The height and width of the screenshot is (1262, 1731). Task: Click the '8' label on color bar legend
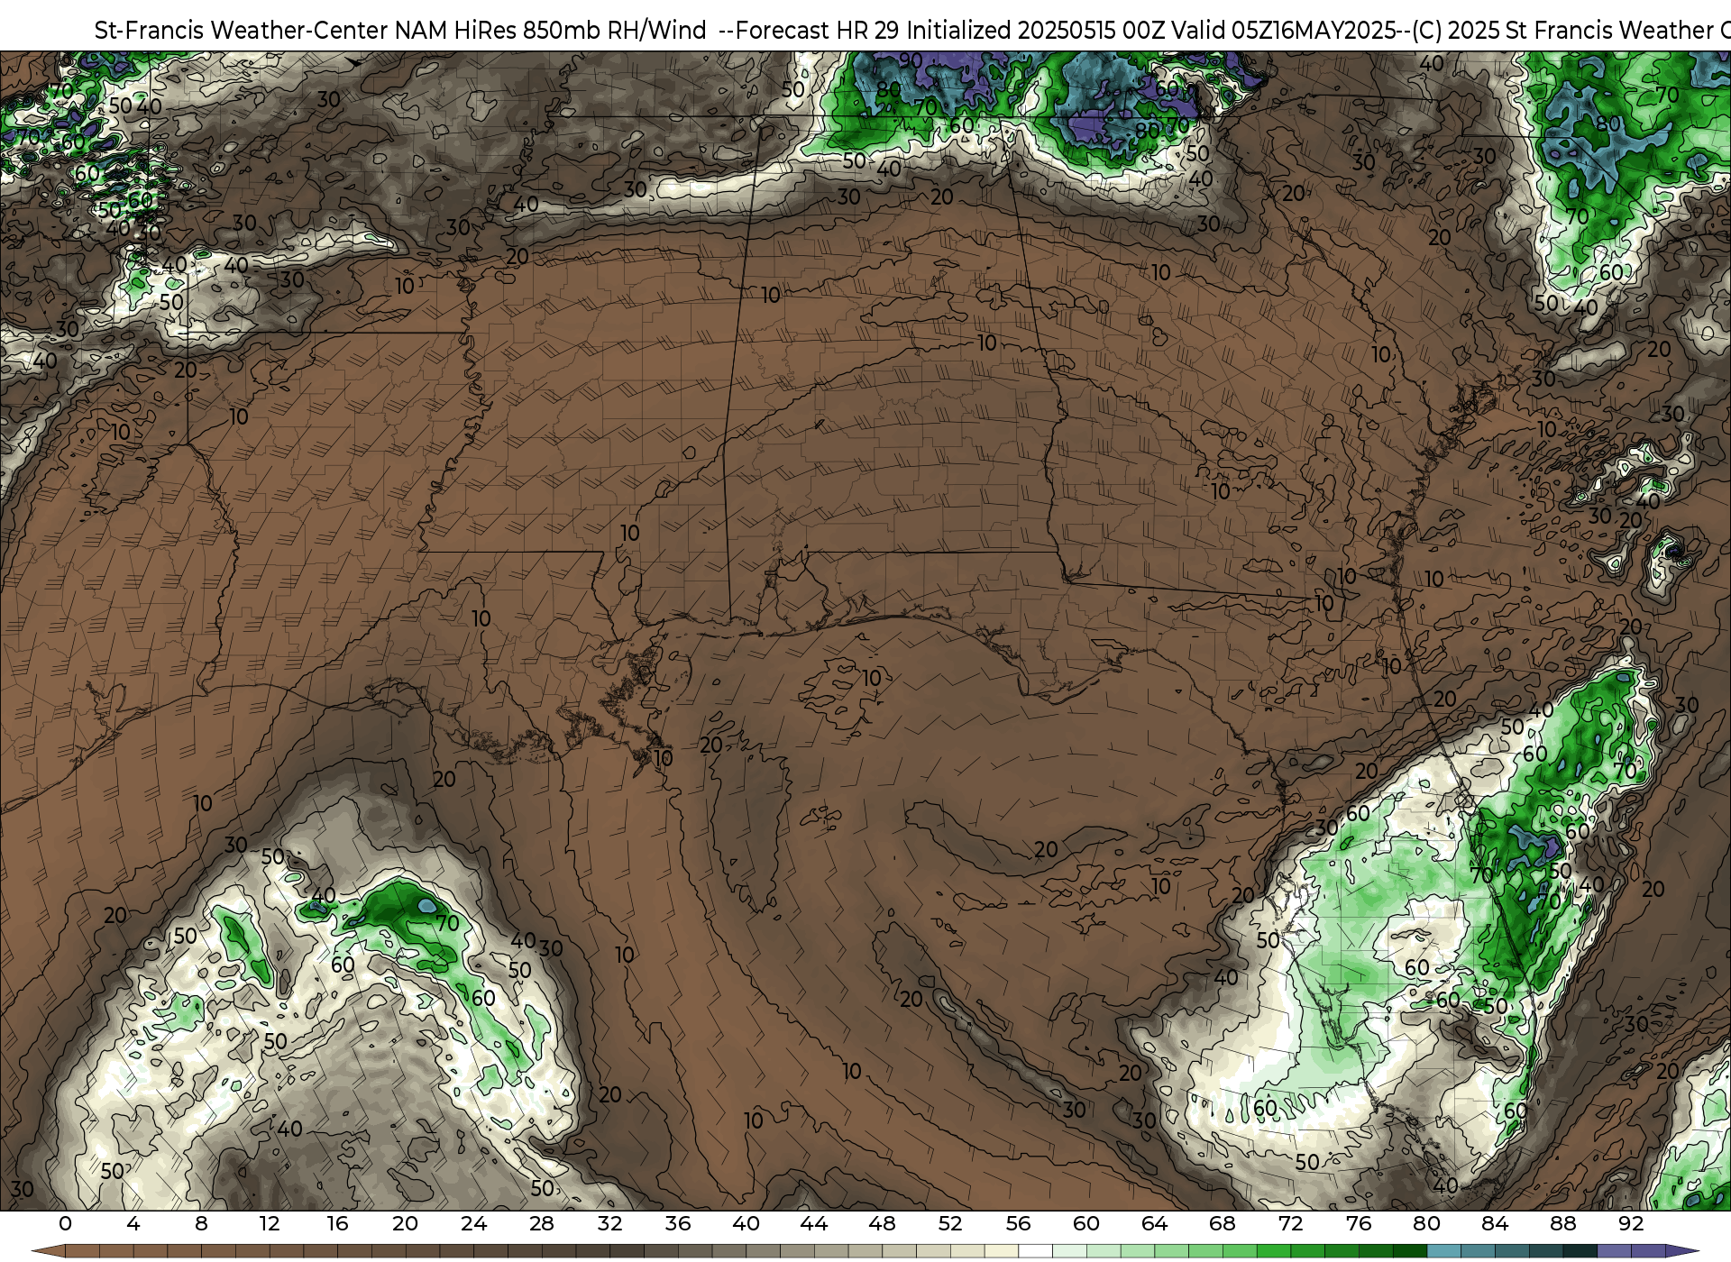pos(201,1224)
